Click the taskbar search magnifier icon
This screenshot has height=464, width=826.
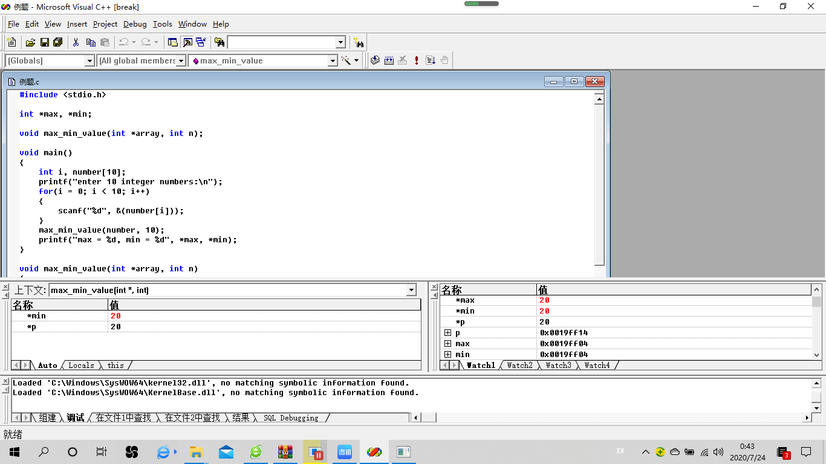44,452
